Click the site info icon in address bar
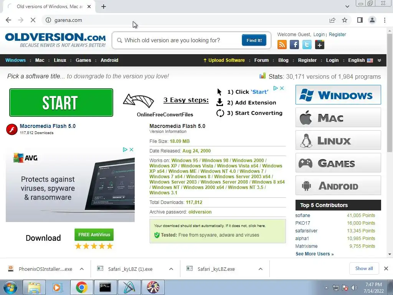393x295 pixels. (48, 20)
